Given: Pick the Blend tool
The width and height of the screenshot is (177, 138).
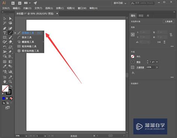Looking at the screenshot, I should [10, 66].
